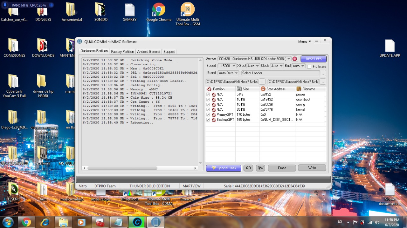Open the DOWNLOADS folder icon

point(43,48)
